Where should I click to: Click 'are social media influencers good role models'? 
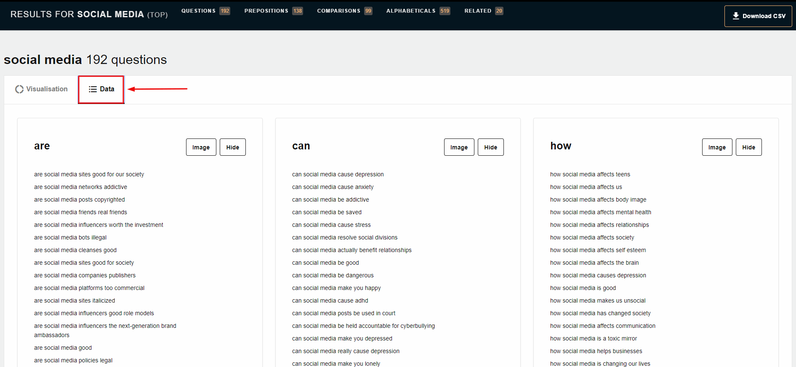94,313
